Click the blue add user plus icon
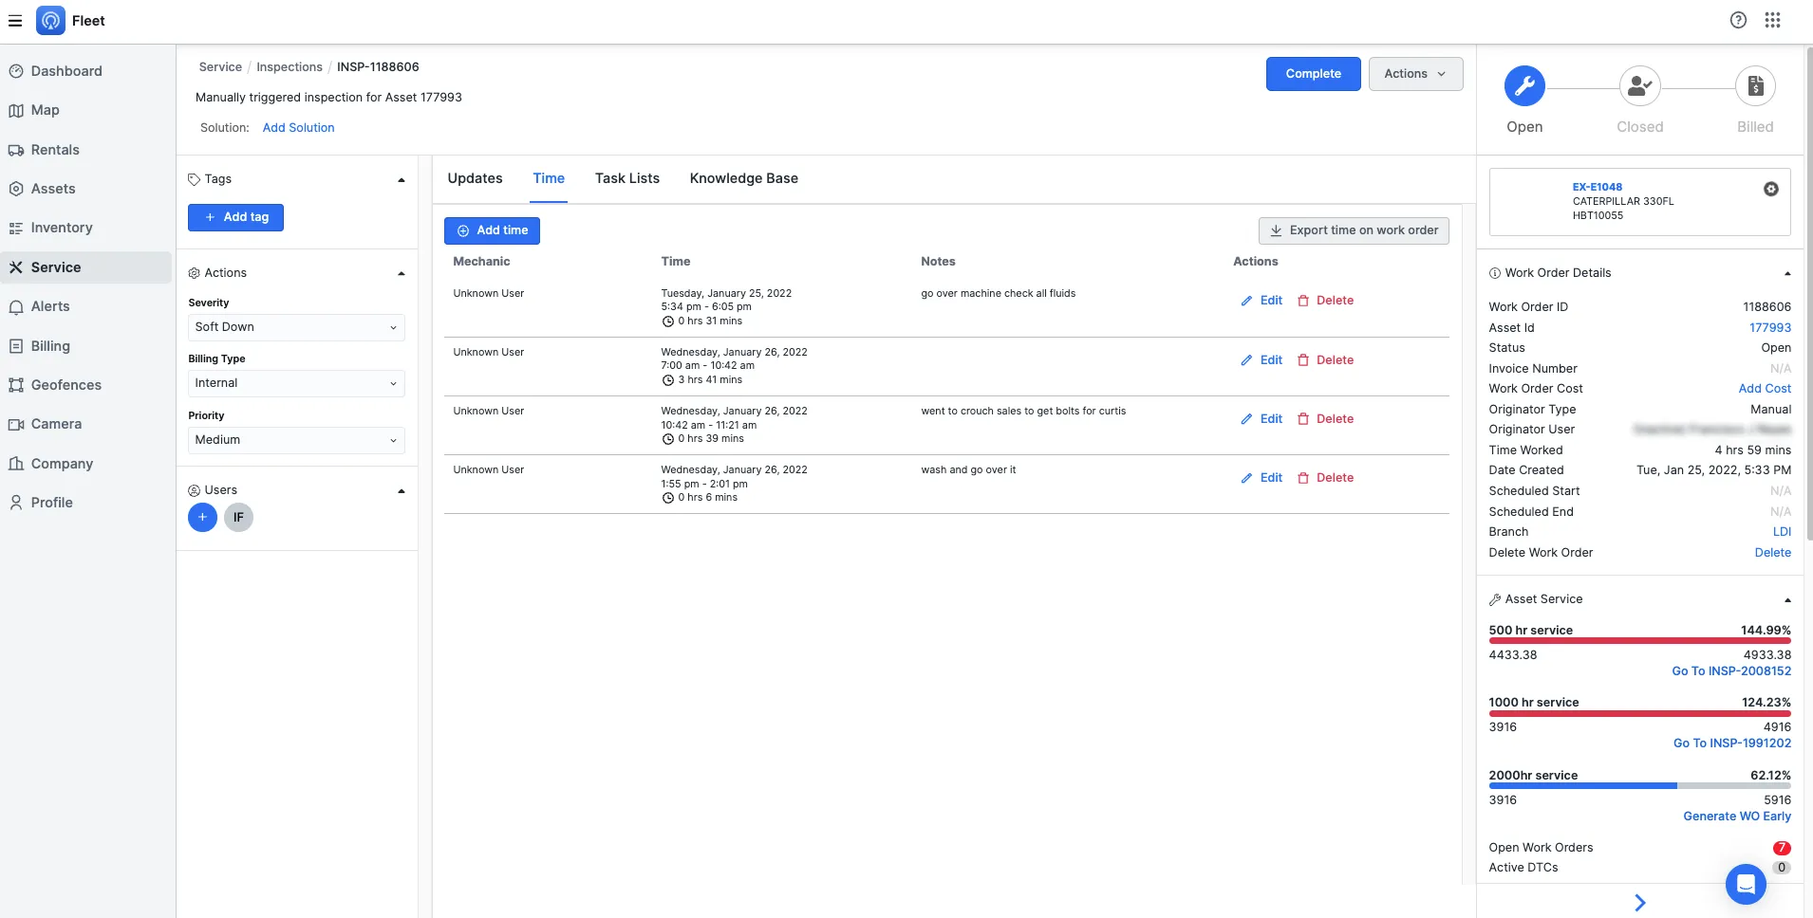 click(202, 517)
